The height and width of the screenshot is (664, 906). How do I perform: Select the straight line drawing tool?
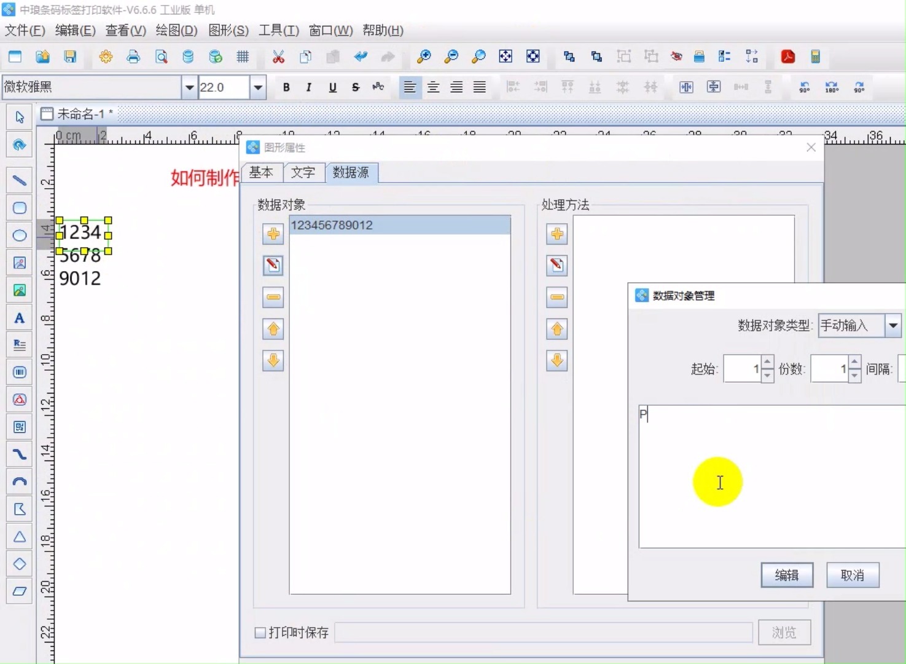pos(19,180)
